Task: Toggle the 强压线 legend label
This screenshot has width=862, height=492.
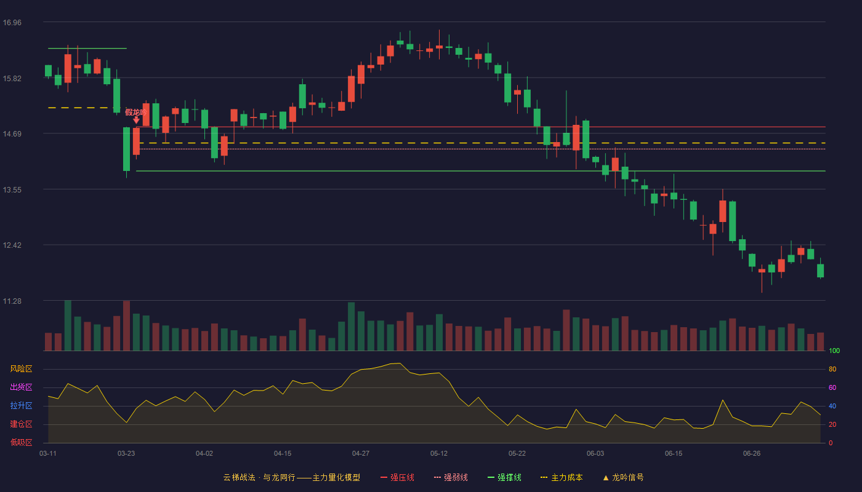Action: (402, 477)
